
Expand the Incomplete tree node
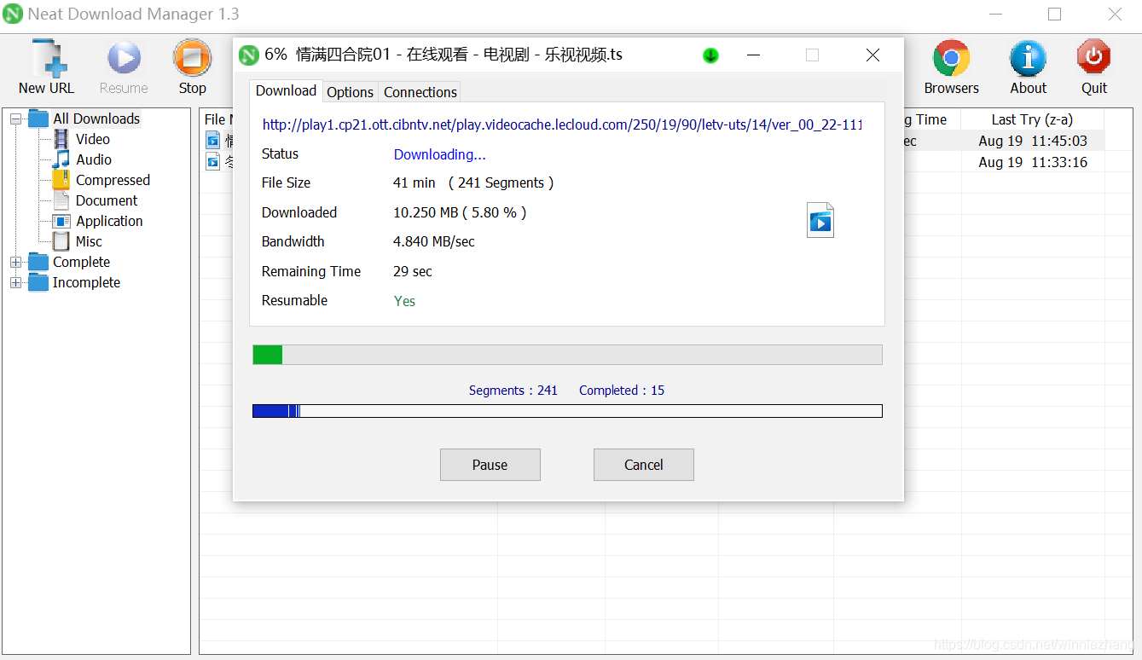click(x=15, y=283)
